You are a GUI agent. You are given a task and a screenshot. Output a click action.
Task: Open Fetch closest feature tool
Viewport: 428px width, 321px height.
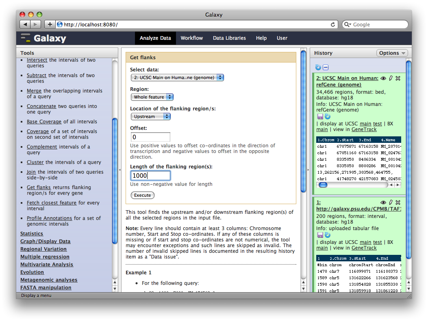52,203
